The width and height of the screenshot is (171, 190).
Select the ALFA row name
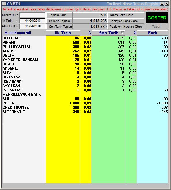(7, 73)
